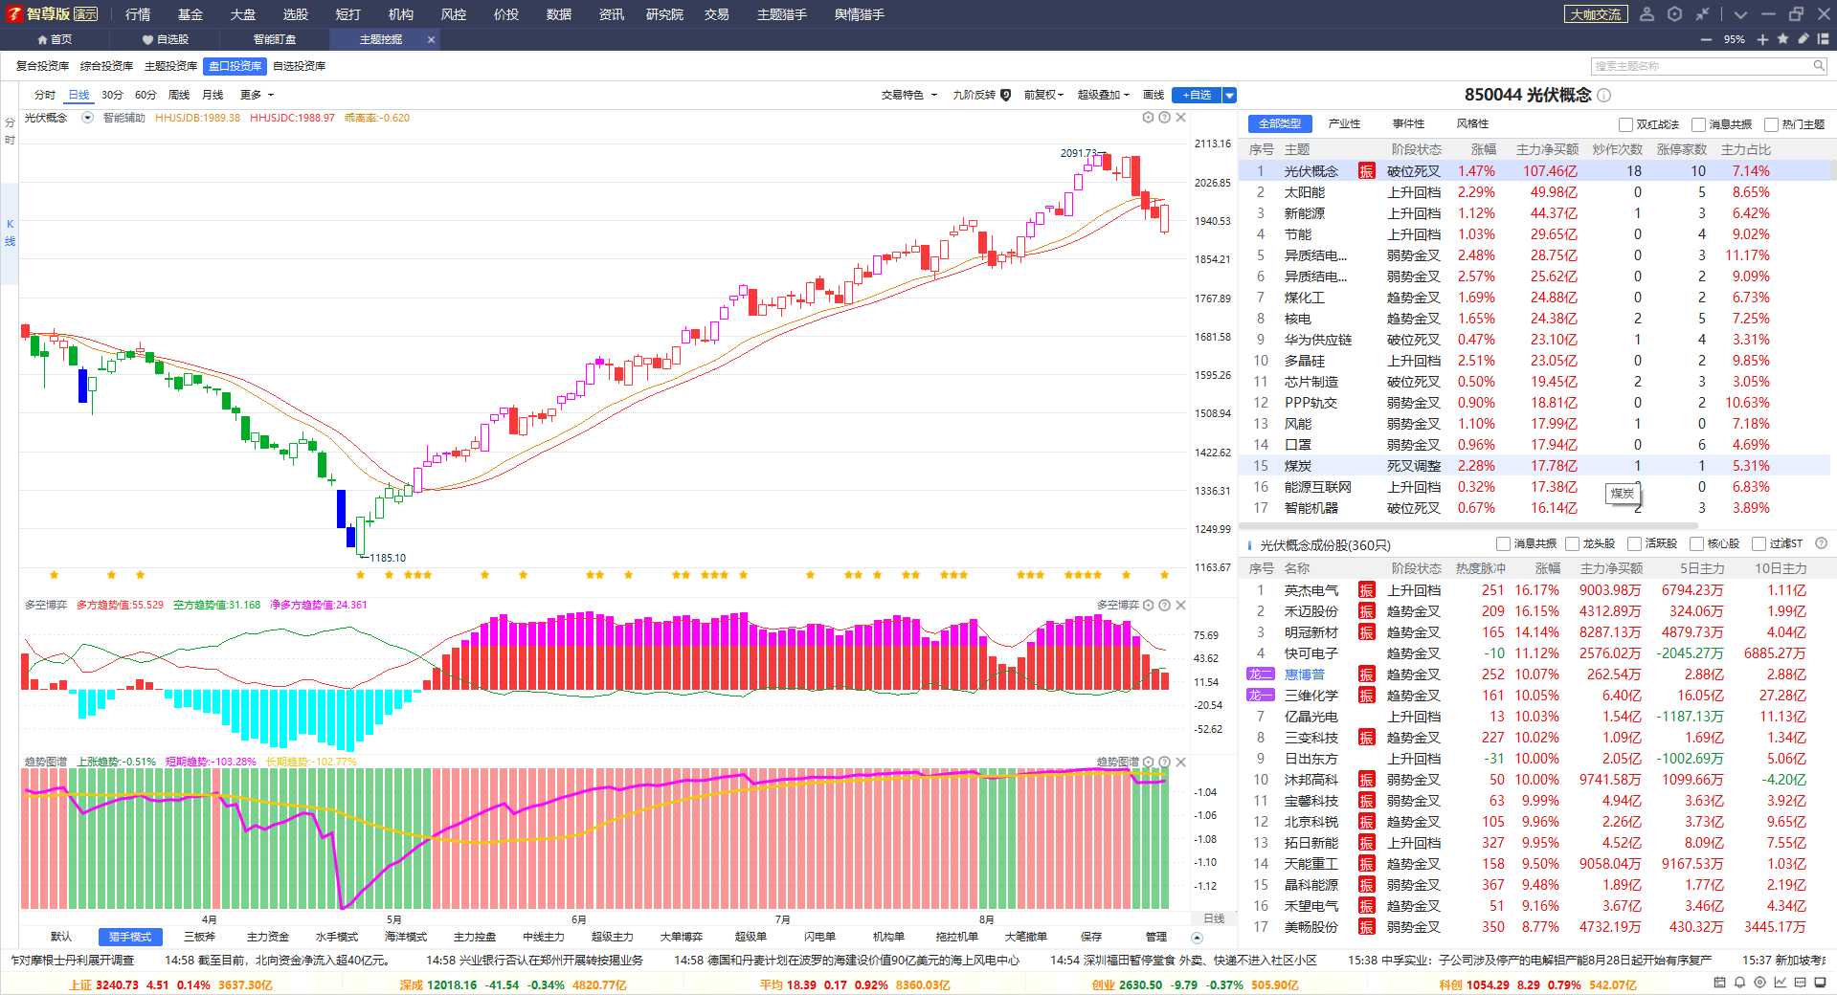Click main chart help question-mark icon
Image resolution: width=1837 pixels, height=995 pixels.
(x=1164, y=118)
